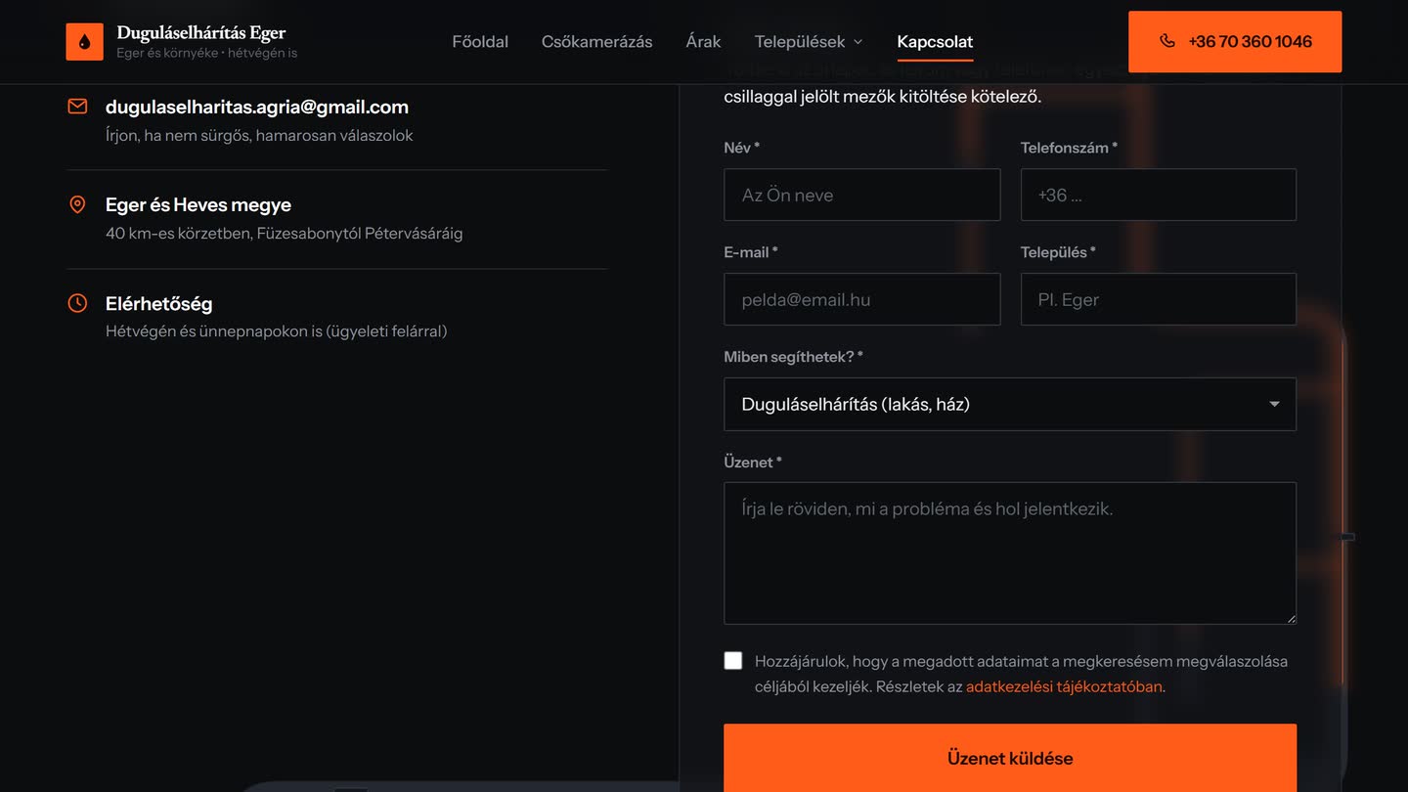The width and height of the screenshot is (1408, 792).
Task: Call the +36 70 360 1046 button
Action: click(x=1235, y=41)
